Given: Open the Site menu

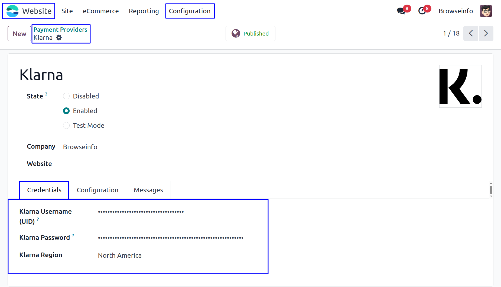Looking at the screenshot, I should tap(67, 11).
